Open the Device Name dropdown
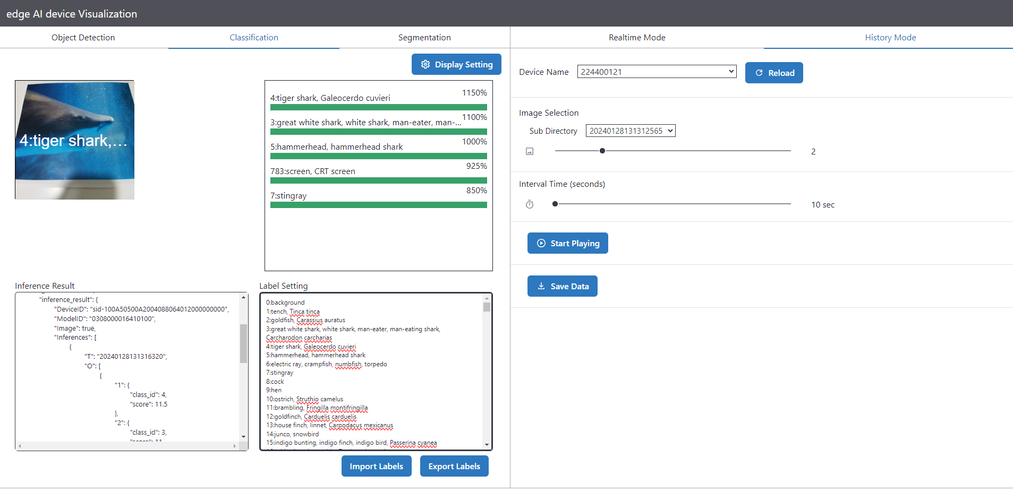 pos(657,72)
